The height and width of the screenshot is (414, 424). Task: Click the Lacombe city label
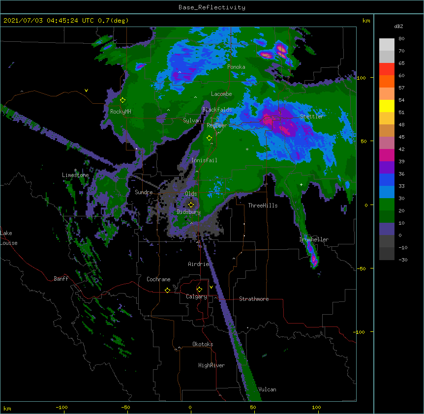coord(221,94)
